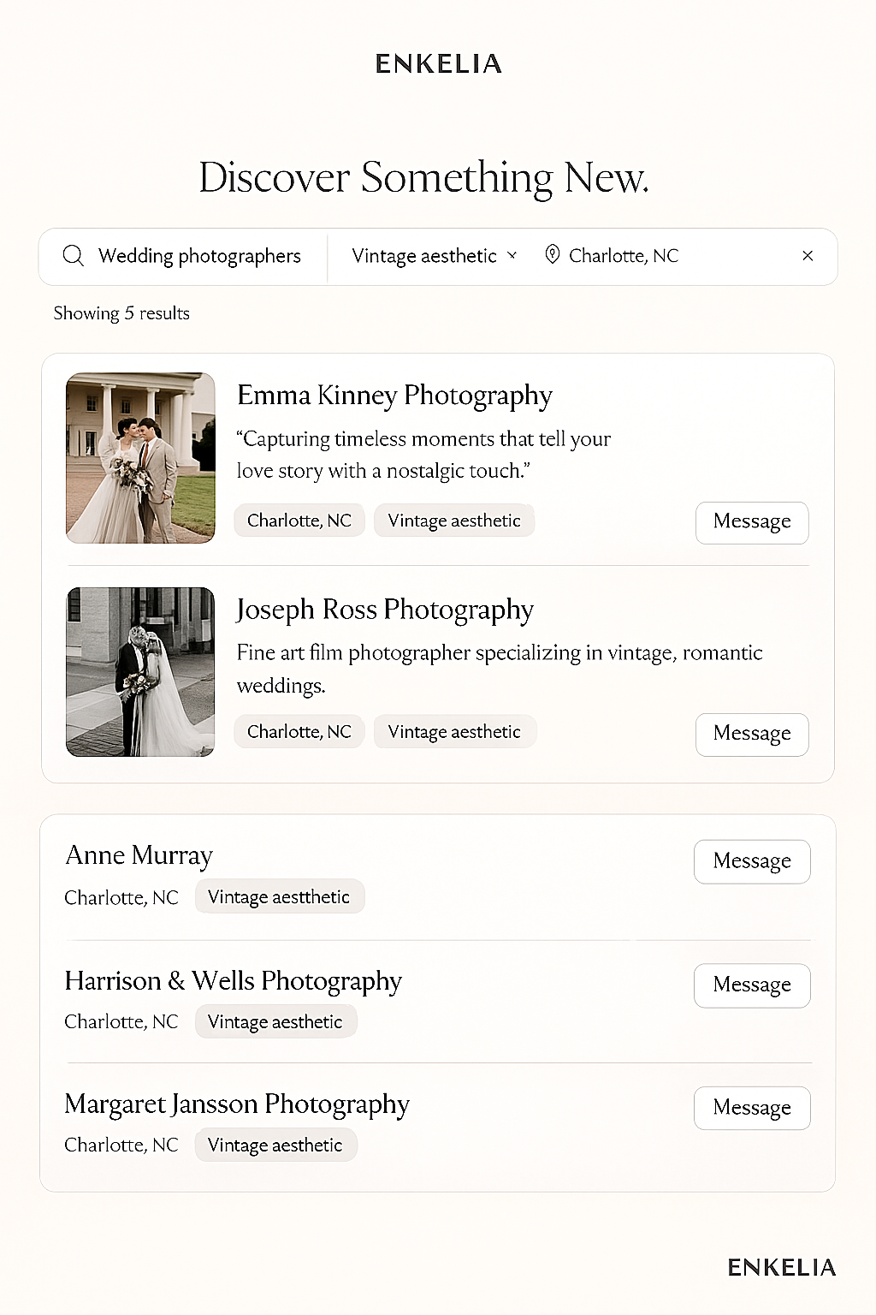Open Emma Kinney Photography wedding thumbnail
This screenshot has height=1315, width=876.
coord(140,458)
